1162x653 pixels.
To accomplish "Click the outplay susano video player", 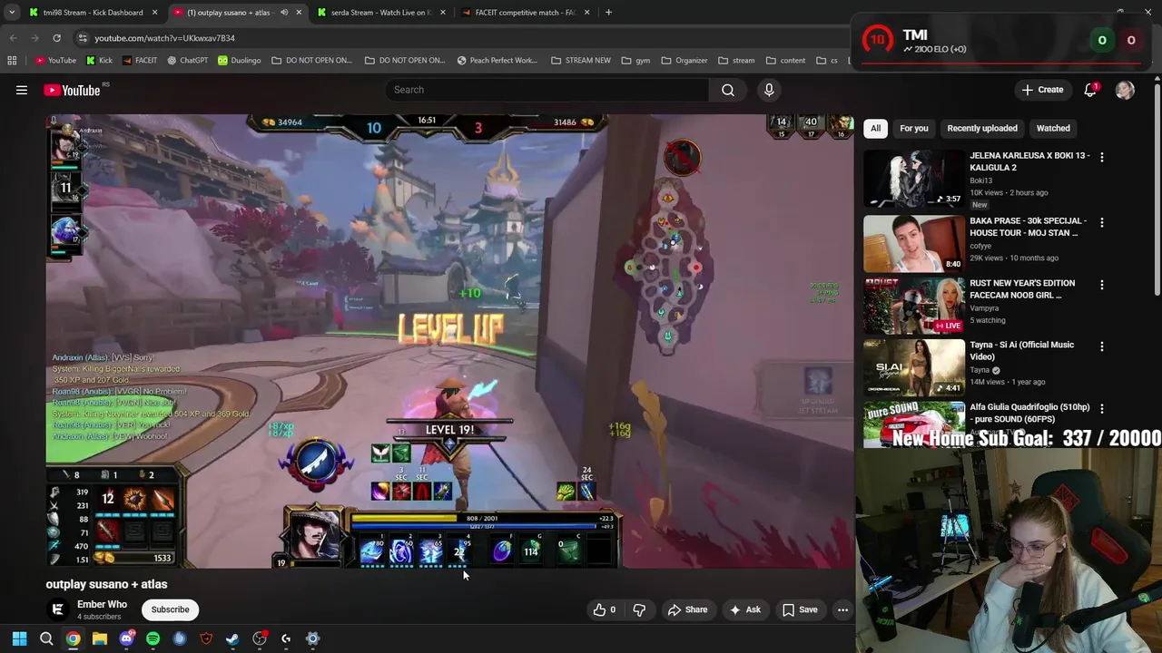I will [449, 341].
